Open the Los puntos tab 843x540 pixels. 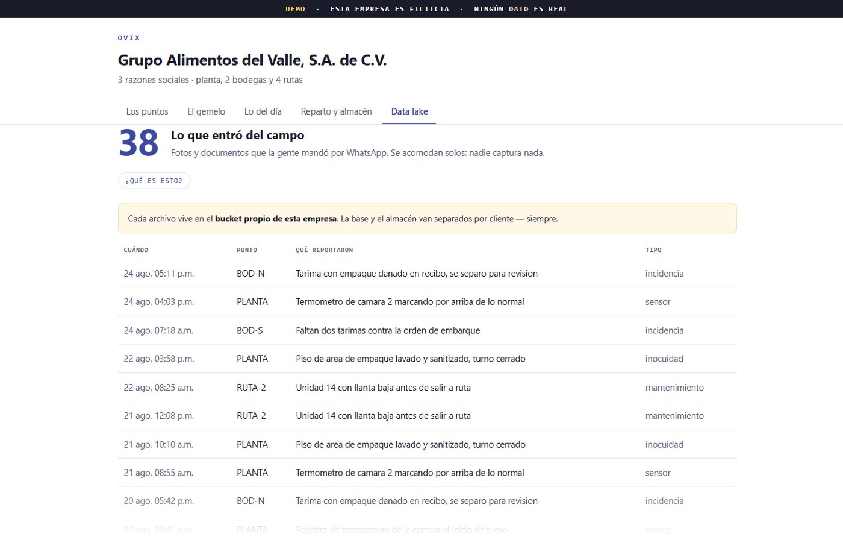point(147,111)
